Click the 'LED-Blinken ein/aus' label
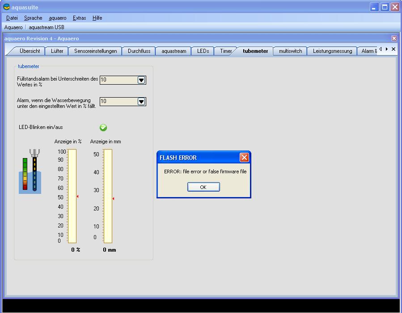The image size is (402, 313). [x=41, y=127]
